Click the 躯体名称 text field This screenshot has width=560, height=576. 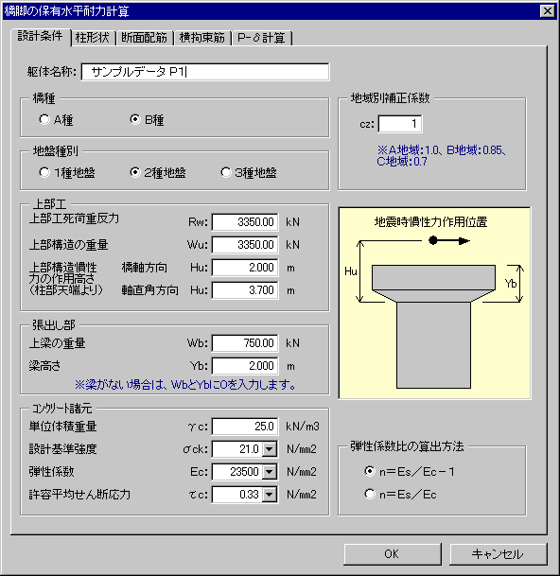pos(205,72)
